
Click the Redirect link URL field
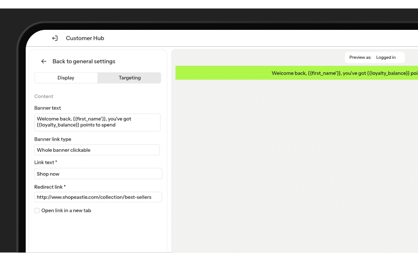coord(98,197)
